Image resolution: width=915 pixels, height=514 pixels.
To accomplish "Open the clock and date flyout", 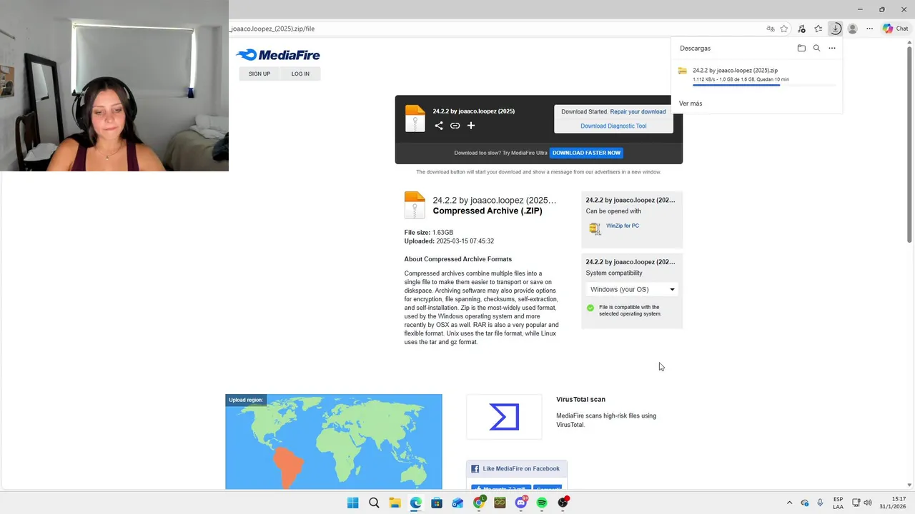I will pos(893,503).
